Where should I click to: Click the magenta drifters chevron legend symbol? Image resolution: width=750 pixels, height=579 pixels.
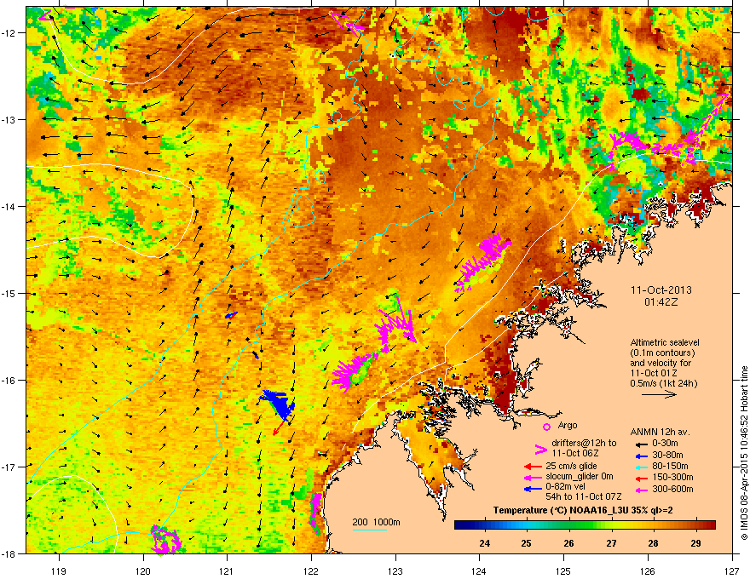point(540,450)
